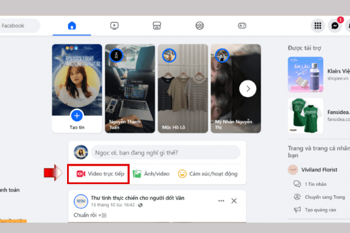350x233 pixels.
Task: Open the Gaming tab
Action: 242,26
